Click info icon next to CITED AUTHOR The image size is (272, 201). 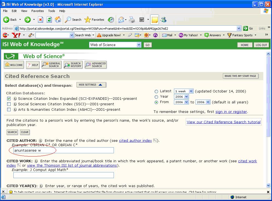(40, 140)
